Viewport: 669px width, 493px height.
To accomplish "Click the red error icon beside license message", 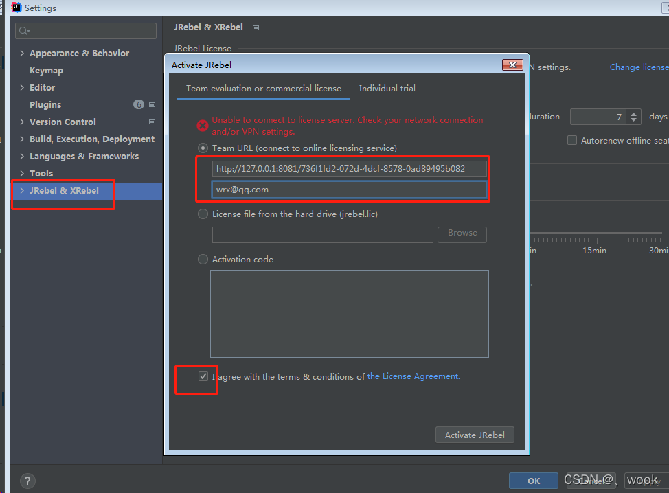I will point(203,126).
